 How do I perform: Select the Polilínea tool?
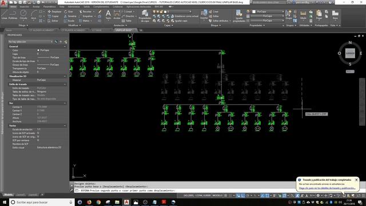pos(13,15)
